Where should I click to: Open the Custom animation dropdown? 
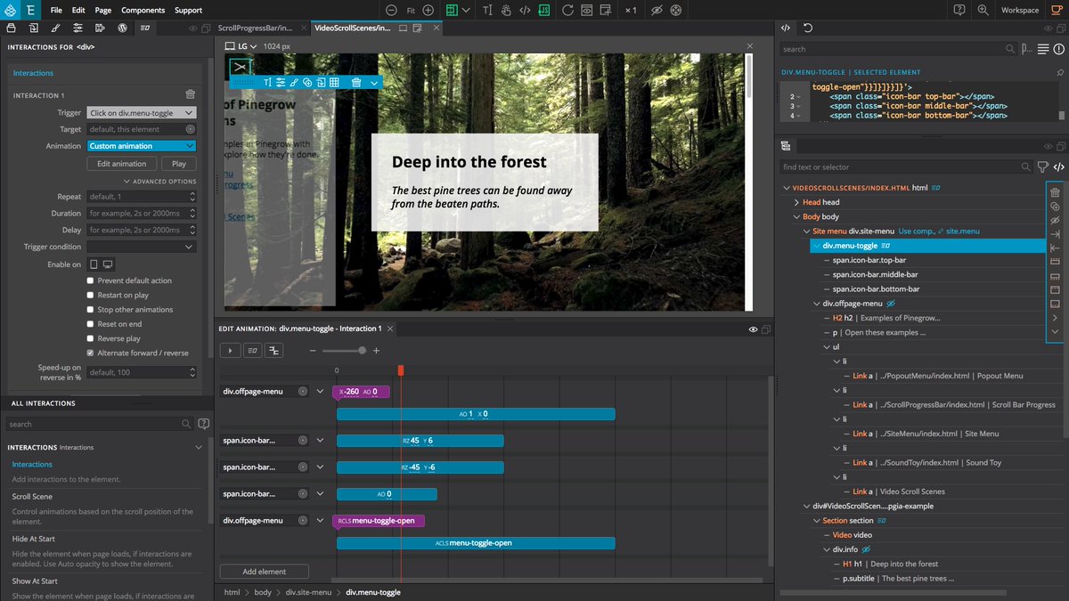[x=142, y=146]
